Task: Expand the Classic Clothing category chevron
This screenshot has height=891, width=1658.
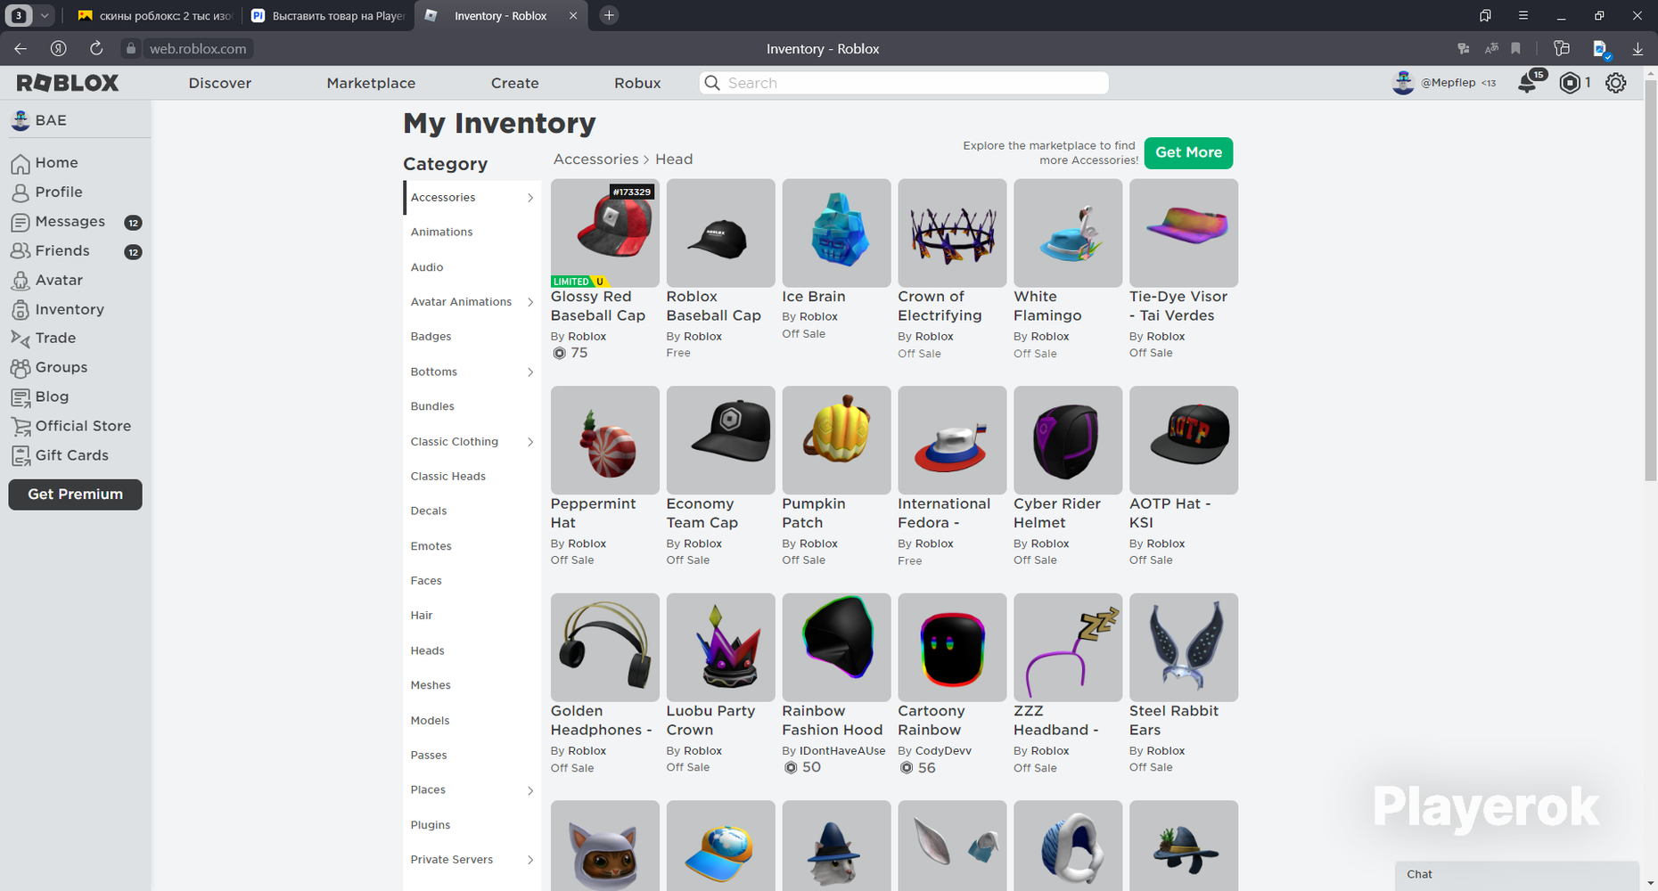Action: click(x=530, y=442)
